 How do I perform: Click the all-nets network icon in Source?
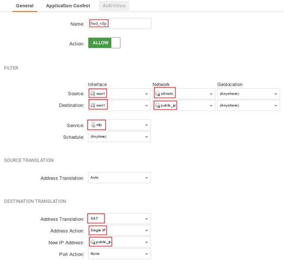[157, 94]
